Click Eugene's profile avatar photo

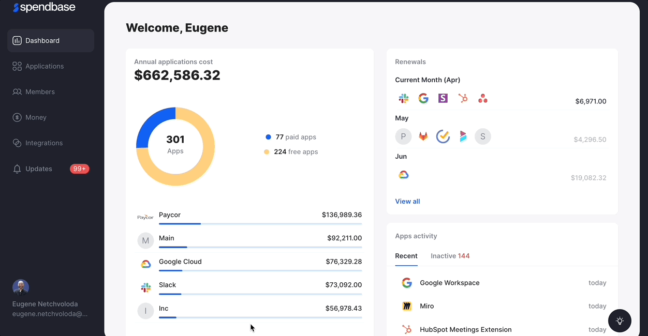[21, 287]
